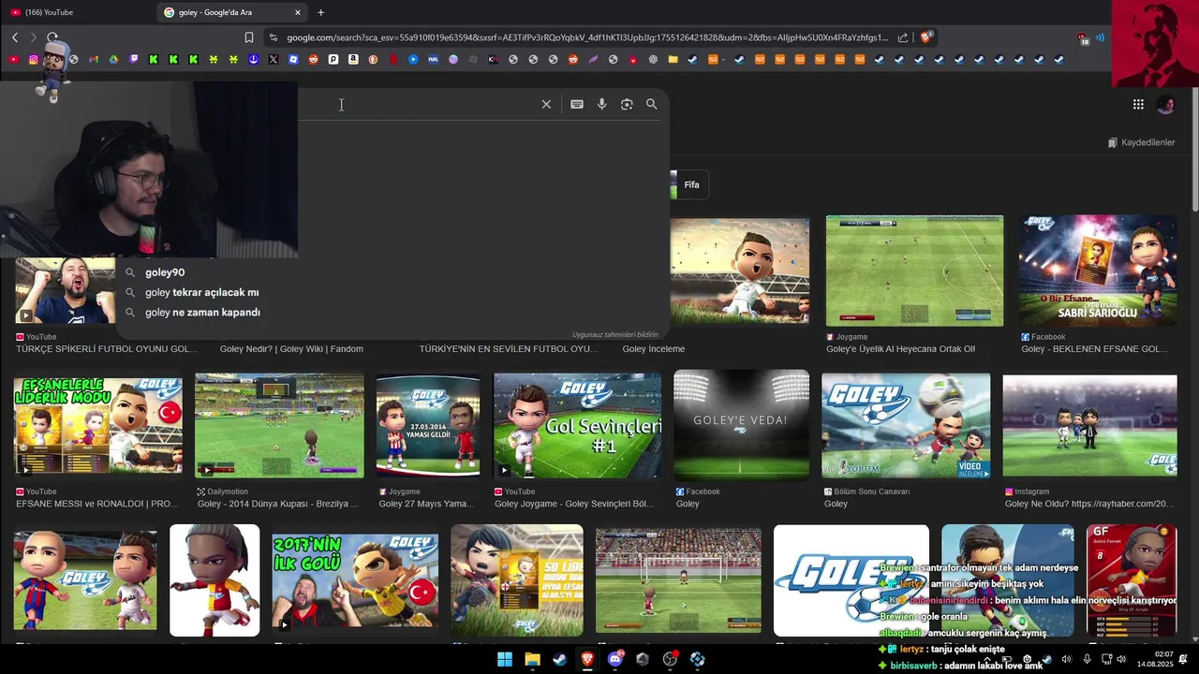Viewport: 1199px width, 674px height.
Task: Start voice search with microphone icon
Action: [602, 104]
